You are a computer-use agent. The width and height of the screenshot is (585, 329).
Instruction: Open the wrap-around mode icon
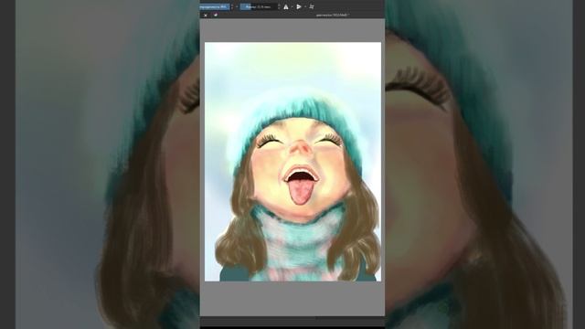pyautogui.click(x=312, y=6)
